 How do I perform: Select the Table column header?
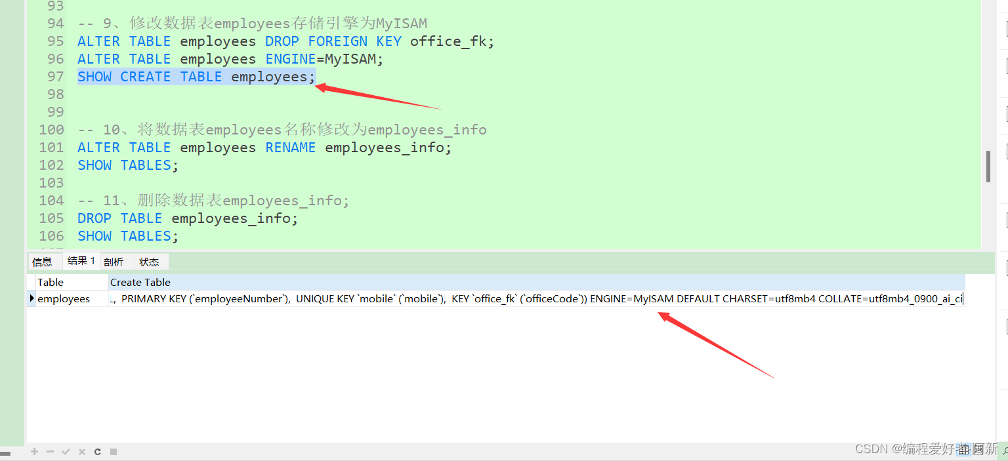(51, 282)
